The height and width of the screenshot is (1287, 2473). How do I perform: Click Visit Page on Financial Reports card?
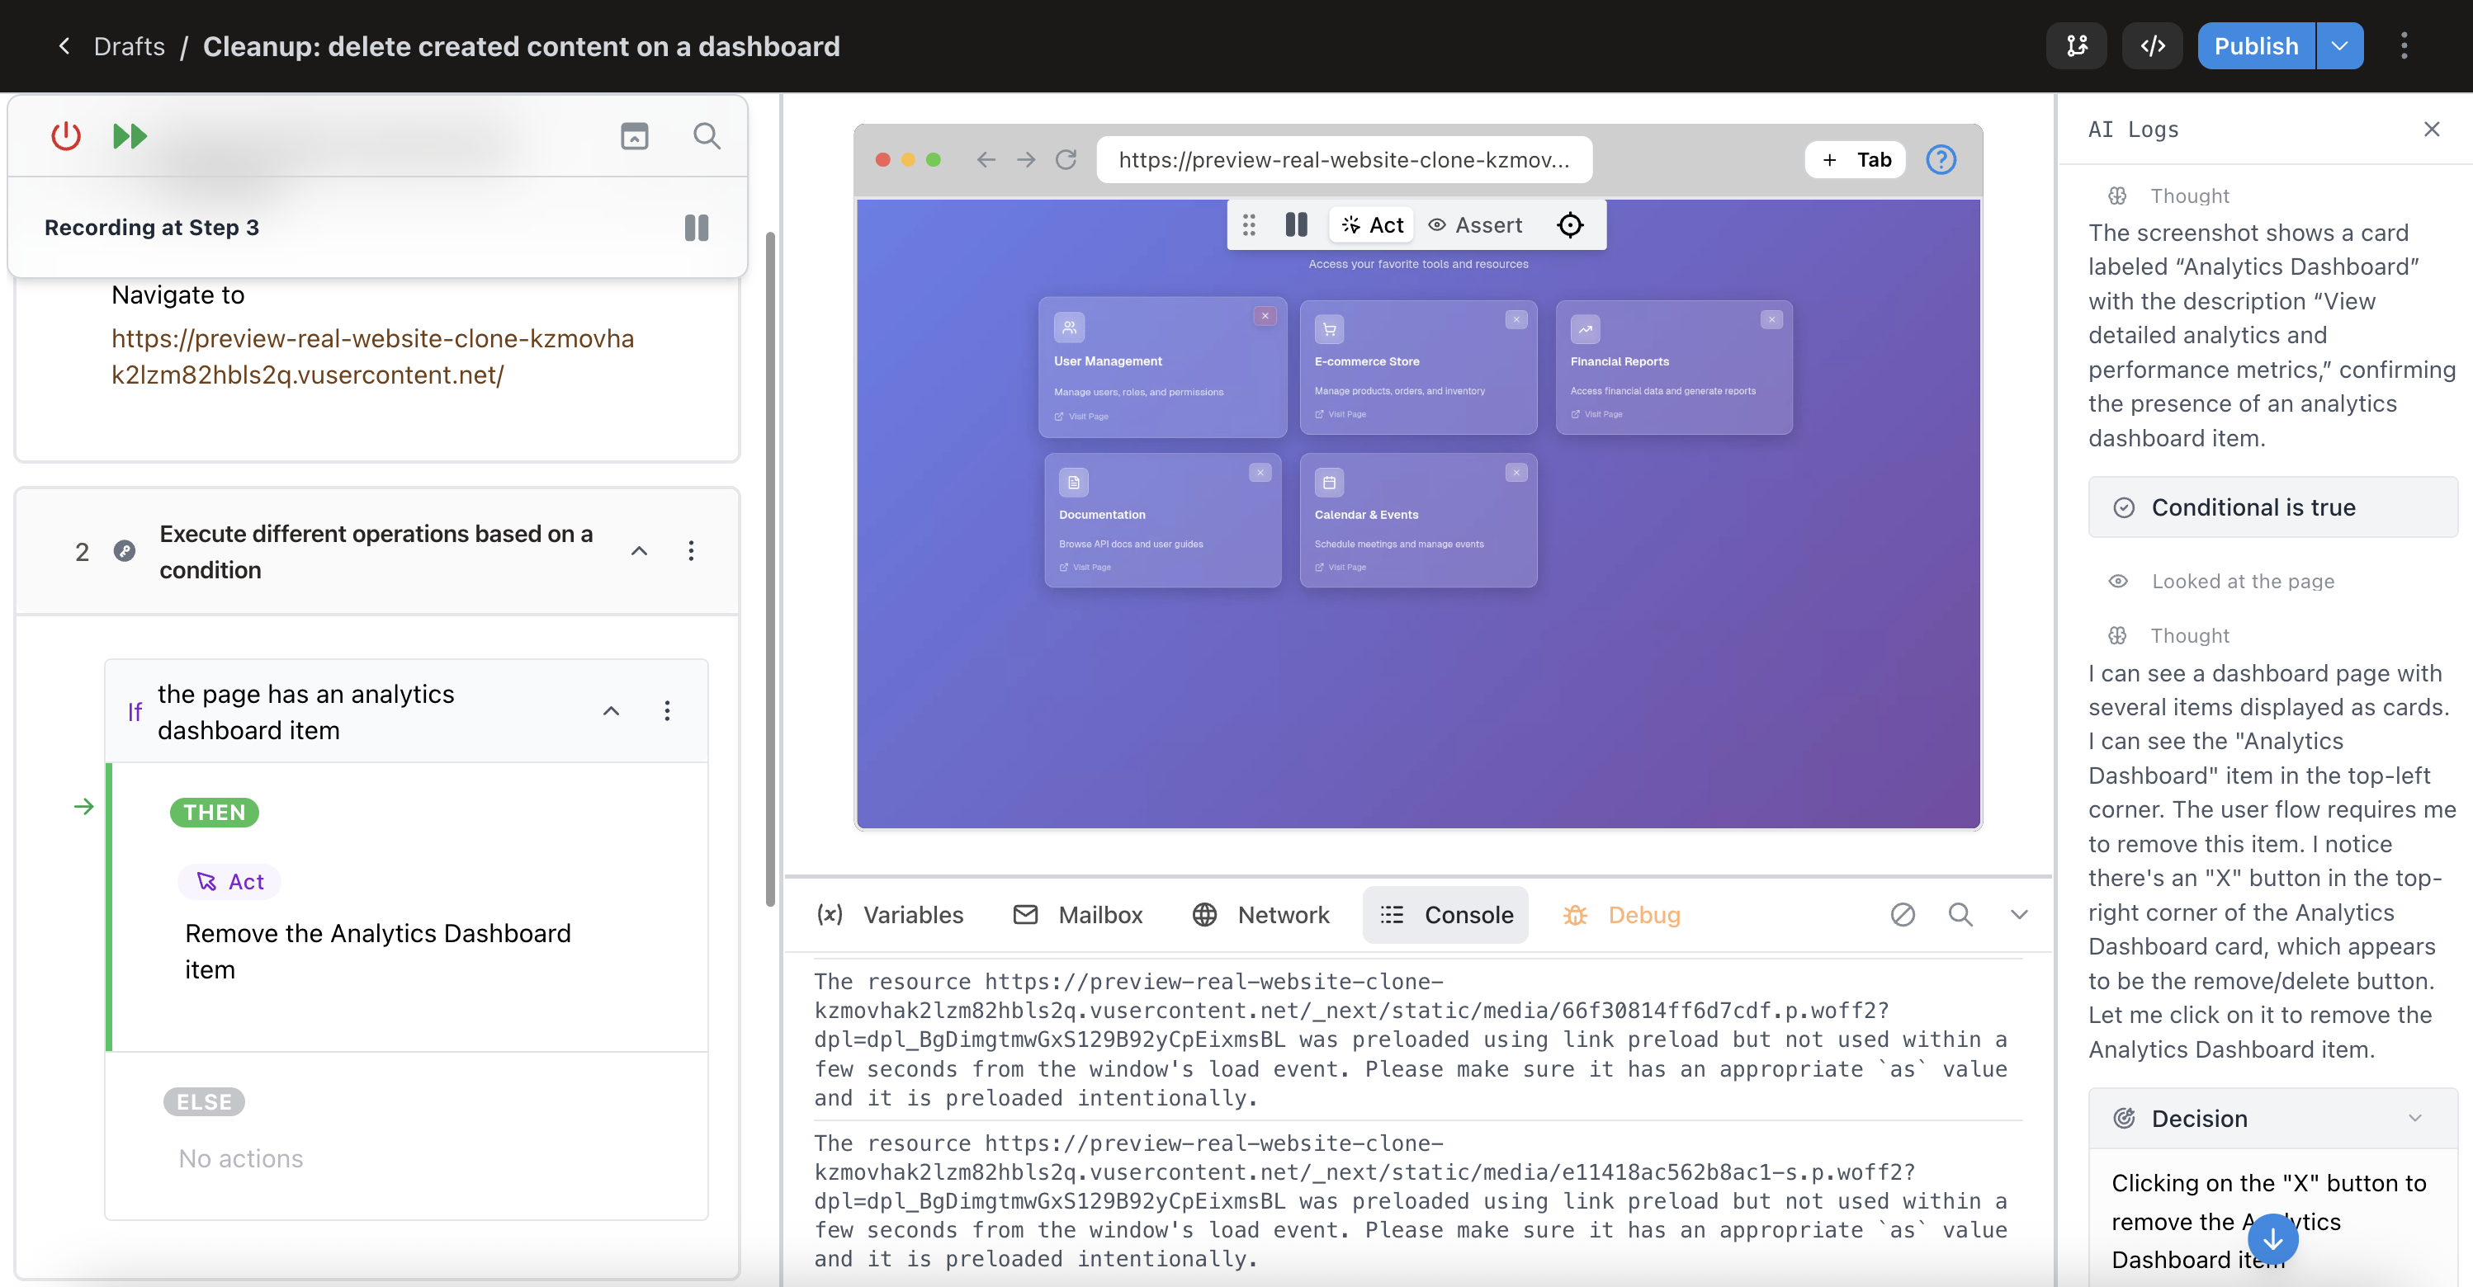tap(1596, 415)
